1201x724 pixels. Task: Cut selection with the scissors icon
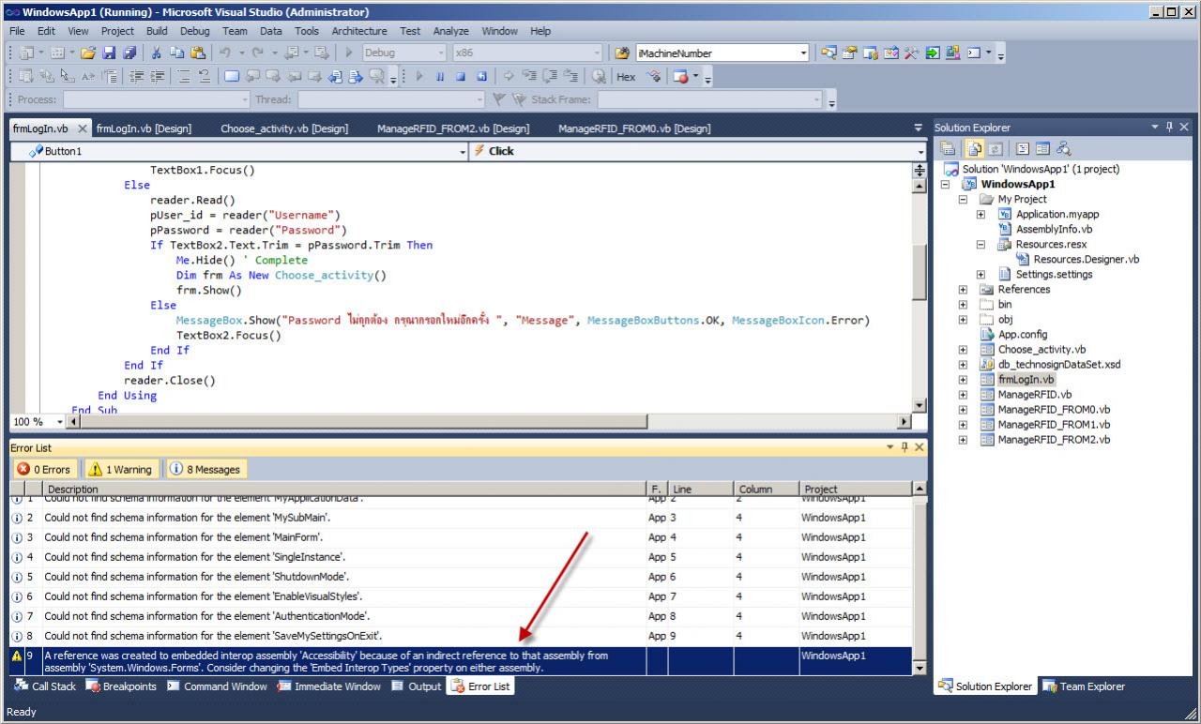click(156, 53)
